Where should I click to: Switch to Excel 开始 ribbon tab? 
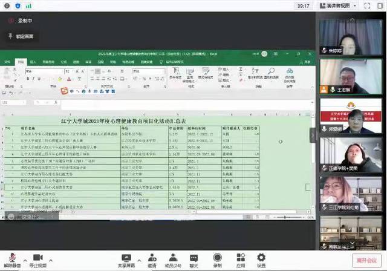click(21, 62)
